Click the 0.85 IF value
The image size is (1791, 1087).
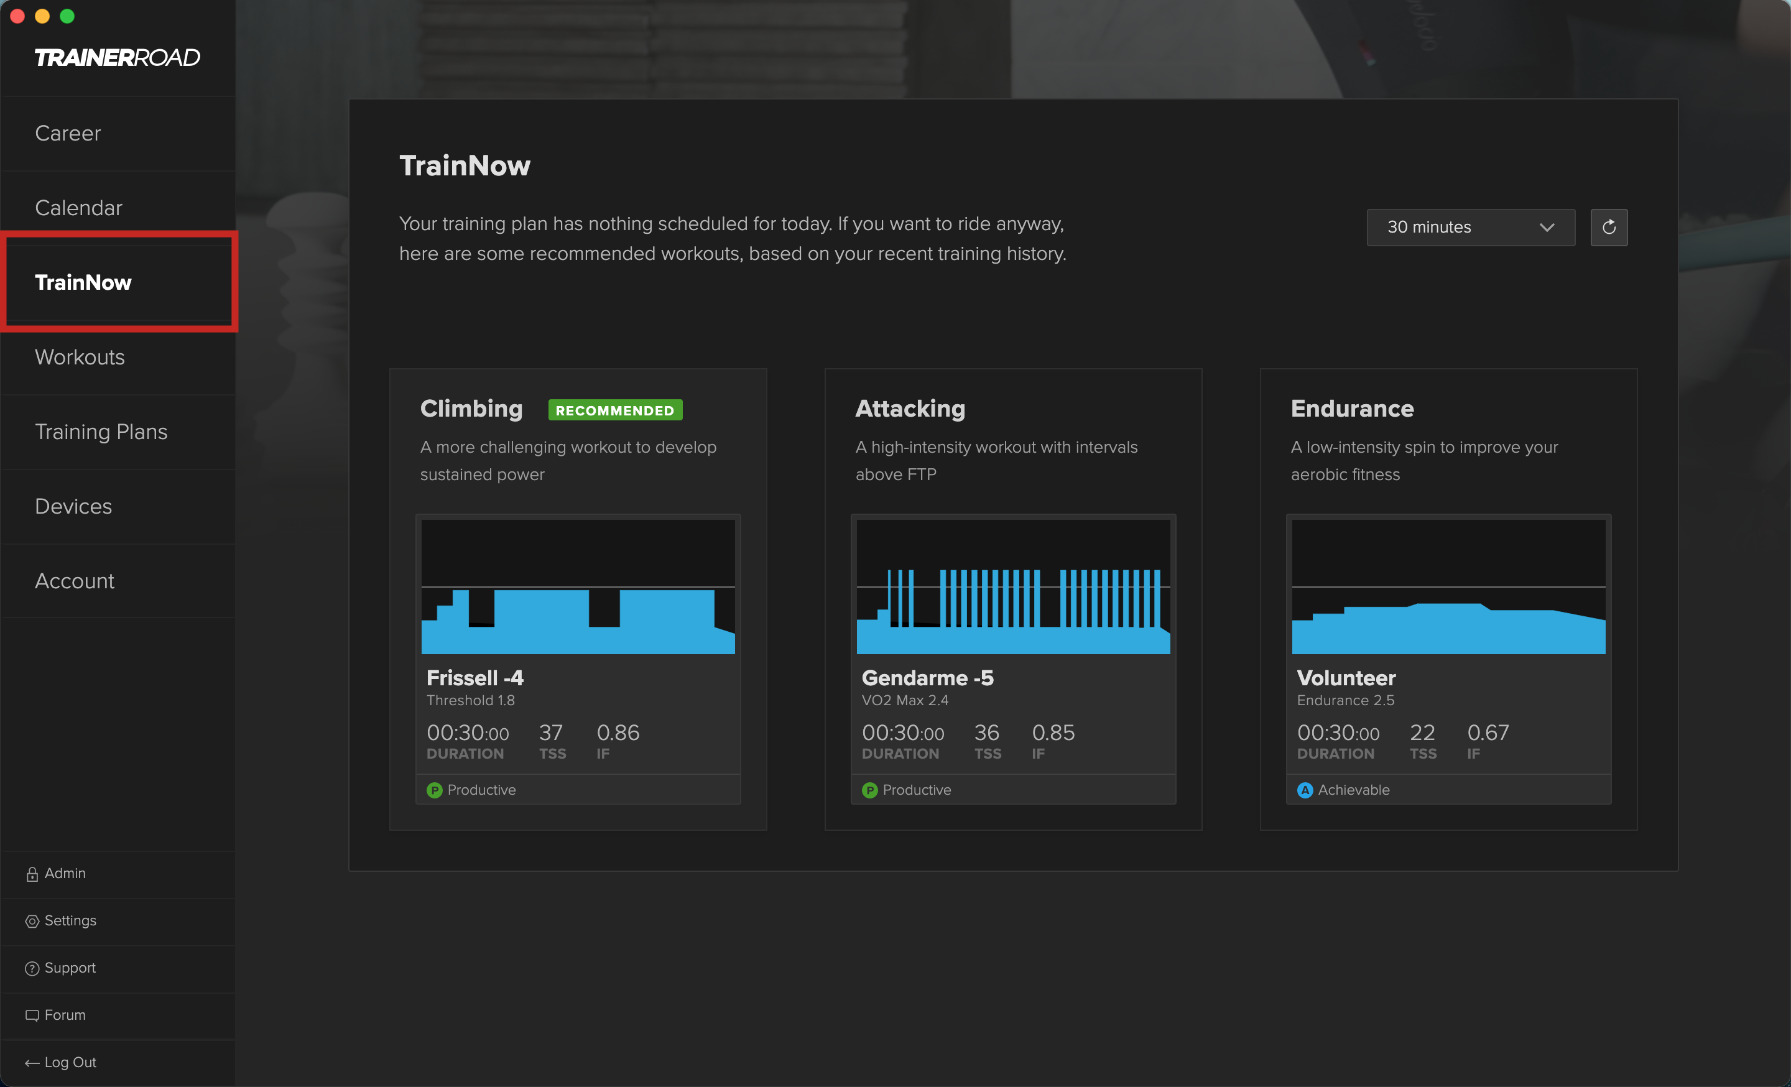[x=1053, y=732]
